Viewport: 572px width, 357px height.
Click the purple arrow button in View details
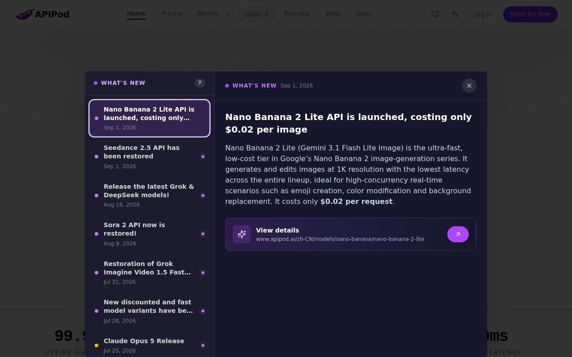coord(458,234)
